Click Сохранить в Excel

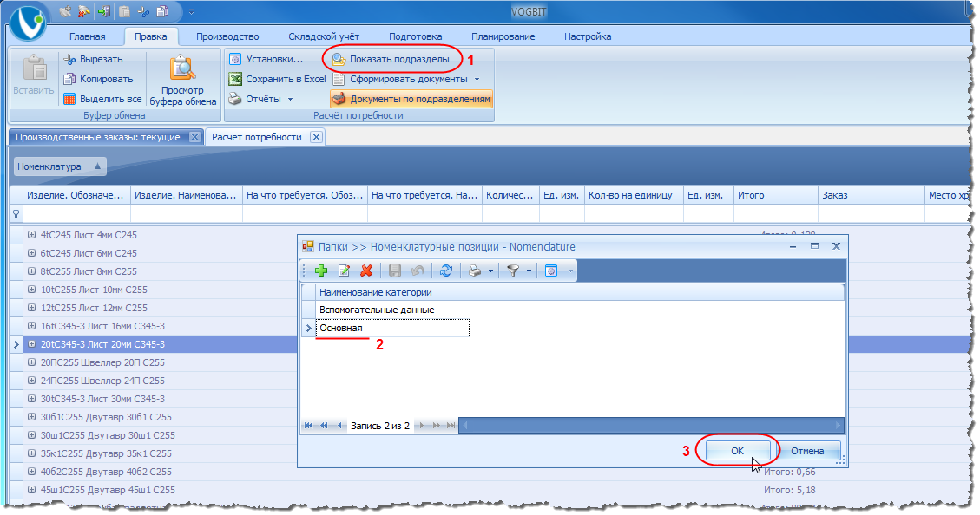[x=278, y=79]
